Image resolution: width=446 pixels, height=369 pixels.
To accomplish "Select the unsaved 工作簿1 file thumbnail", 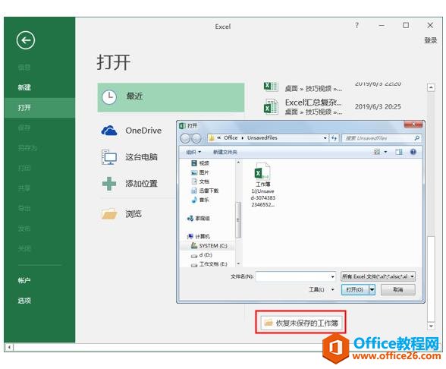I will [x=262, y=184].
